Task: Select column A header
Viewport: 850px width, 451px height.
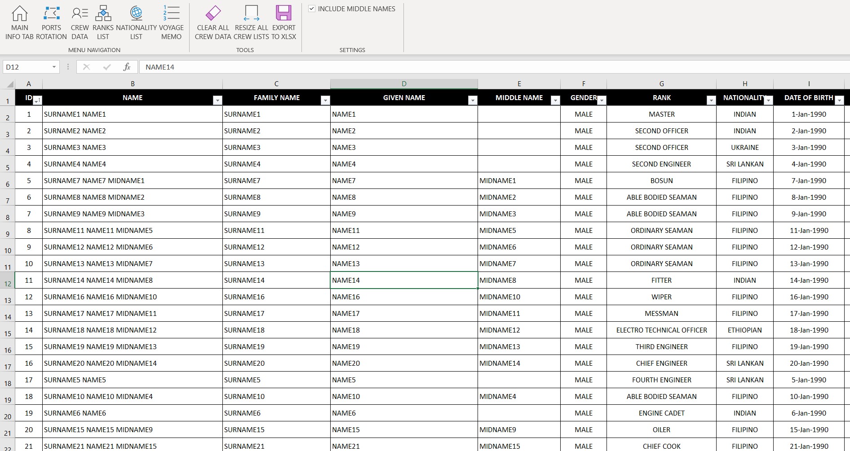Action: pyautogui.click(x=29, y=84)
